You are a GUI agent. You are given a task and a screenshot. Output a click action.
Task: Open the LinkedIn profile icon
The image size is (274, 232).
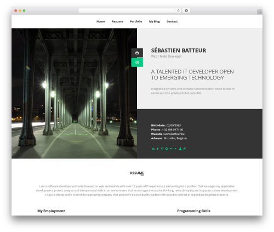153,149
